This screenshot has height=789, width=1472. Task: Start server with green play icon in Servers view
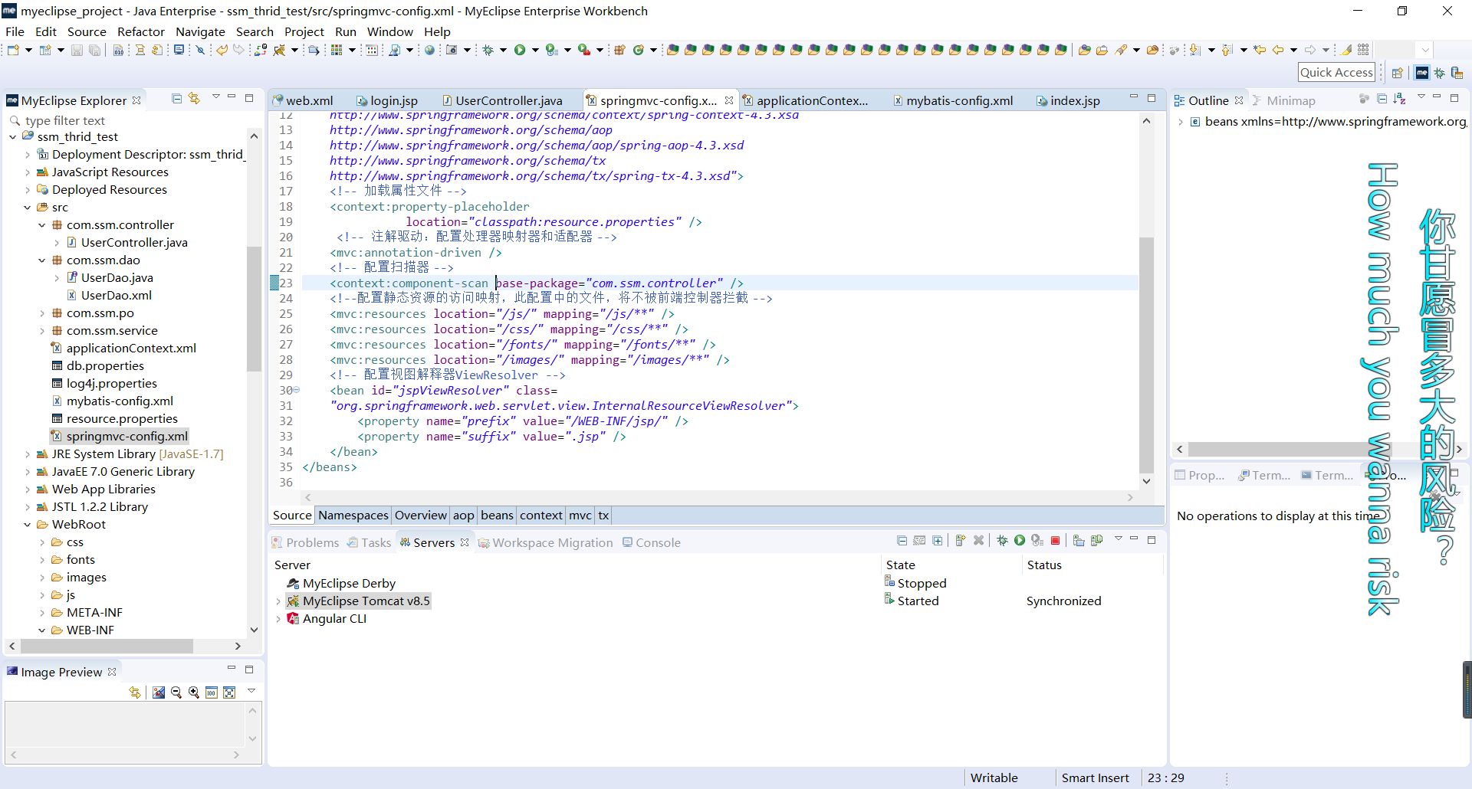click(1020, 541)
